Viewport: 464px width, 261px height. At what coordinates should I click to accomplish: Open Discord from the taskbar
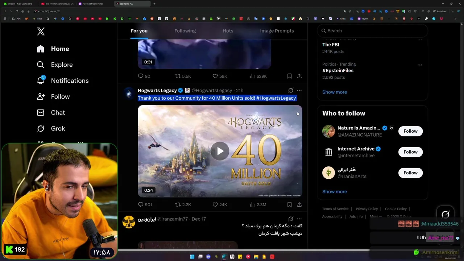tap(208, 257)
